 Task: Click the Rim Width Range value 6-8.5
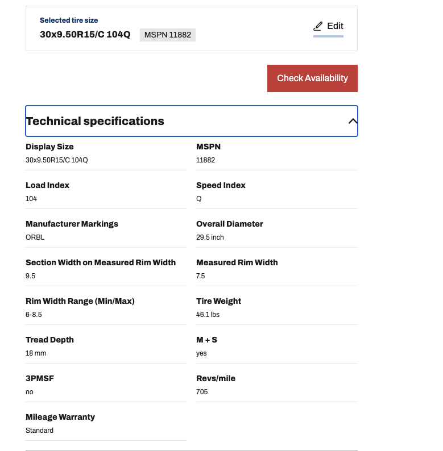click(34, 315)
